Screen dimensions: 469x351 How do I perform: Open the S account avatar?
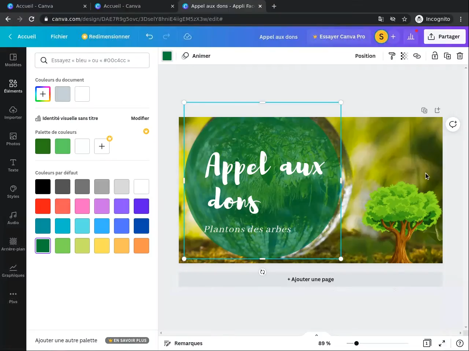(381, 37)
